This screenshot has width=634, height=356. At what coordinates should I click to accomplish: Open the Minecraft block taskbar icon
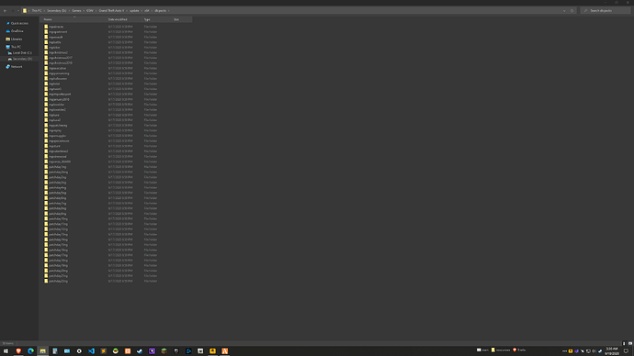pos(164,351)
